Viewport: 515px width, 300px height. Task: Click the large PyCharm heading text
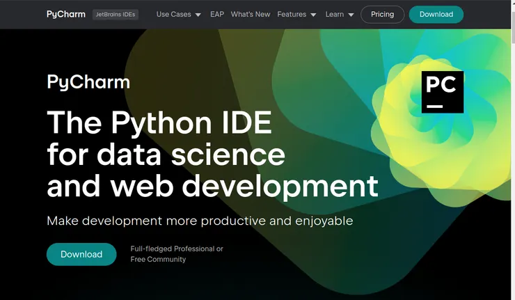(x=88, y=82)
